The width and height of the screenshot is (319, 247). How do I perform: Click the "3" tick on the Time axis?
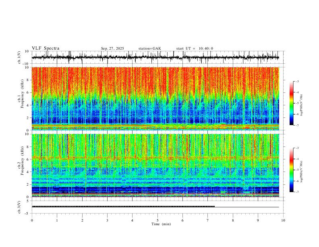click(107, 220)
